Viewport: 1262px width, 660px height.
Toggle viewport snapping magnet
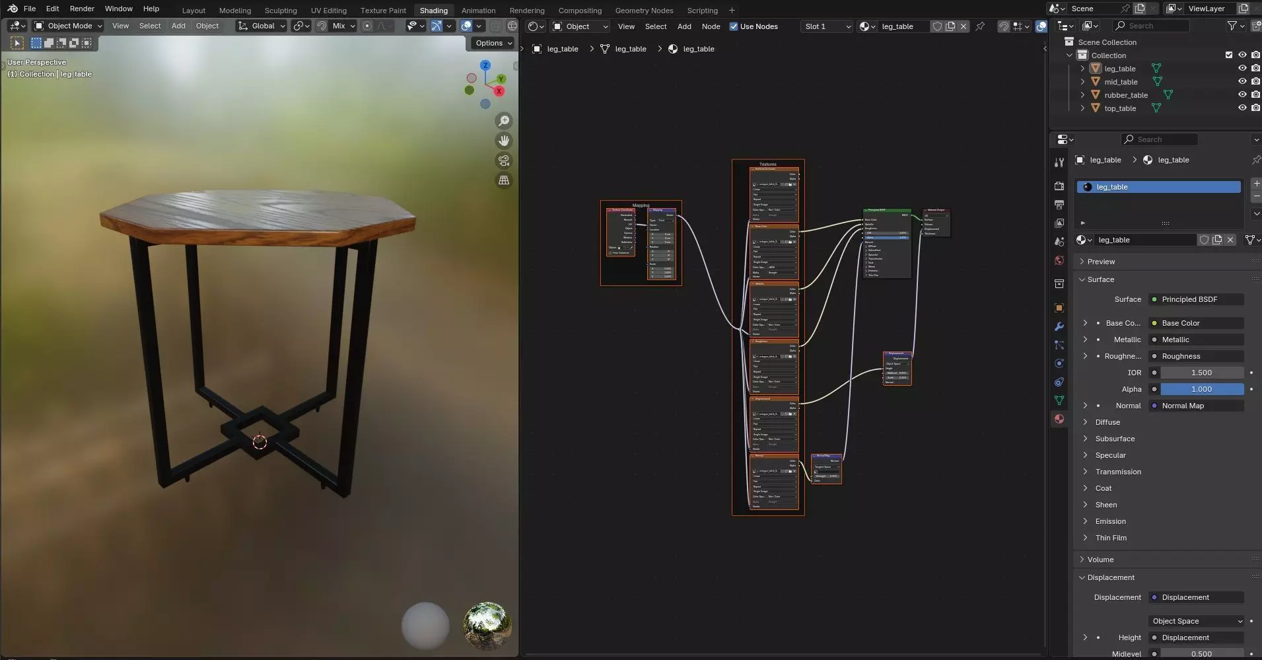(x=322, y=26)
